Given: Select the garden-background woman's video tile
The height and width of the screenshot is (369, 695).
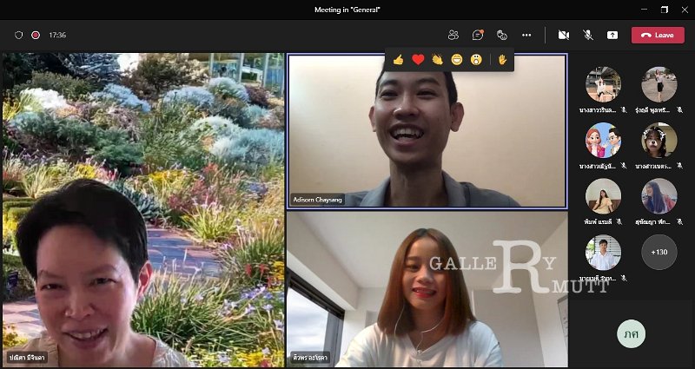Looking at the screenshot, I should (x=143, y=210).
